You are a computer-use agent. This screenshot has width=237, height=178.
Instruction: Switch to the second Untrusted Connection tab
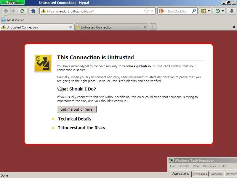pos(112,27)
